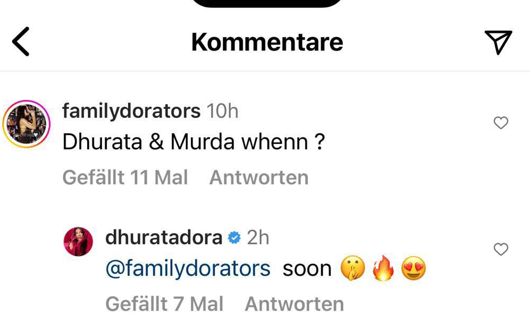
Task: Go back using the left arrow
Action: pos(21,41)
